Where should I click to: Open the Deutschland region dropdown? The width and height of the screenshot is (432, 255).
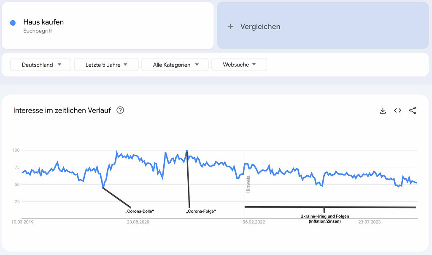40,64
